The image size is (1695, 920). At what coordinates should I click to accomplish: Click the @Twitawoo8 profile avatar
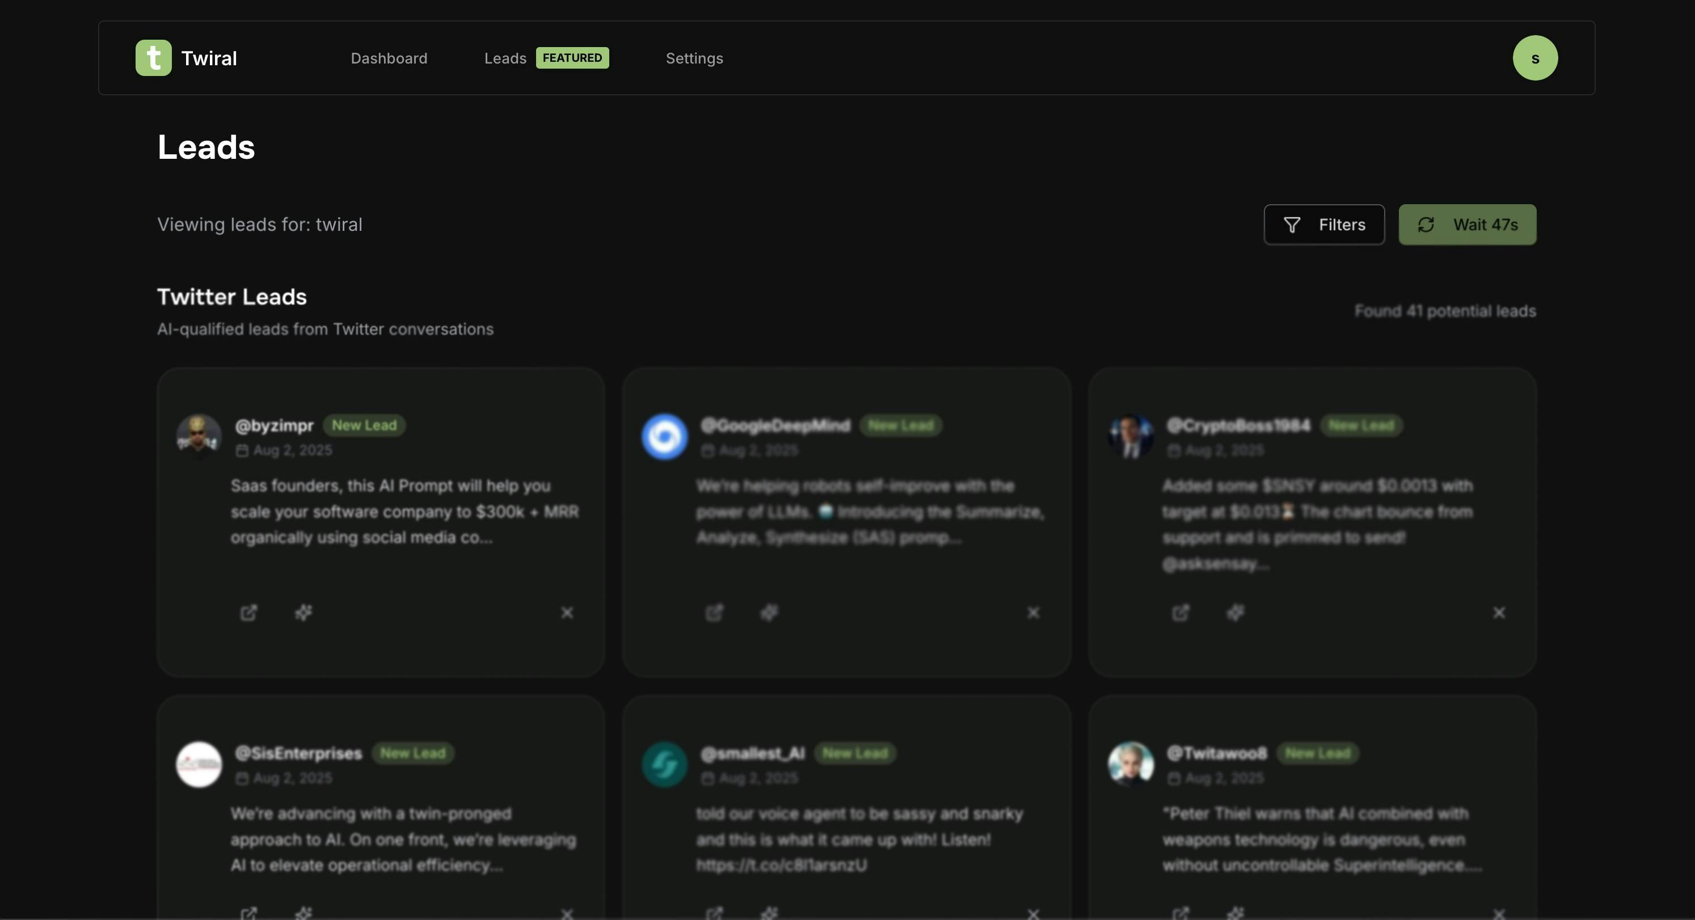[x=1131, y=764]
